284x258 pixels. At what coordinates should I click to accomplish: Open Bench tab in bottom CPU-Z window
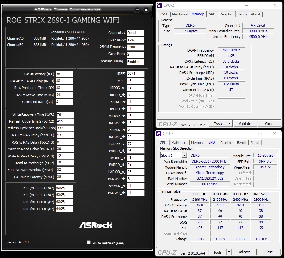pyautogui.click(x=242, y=143)
